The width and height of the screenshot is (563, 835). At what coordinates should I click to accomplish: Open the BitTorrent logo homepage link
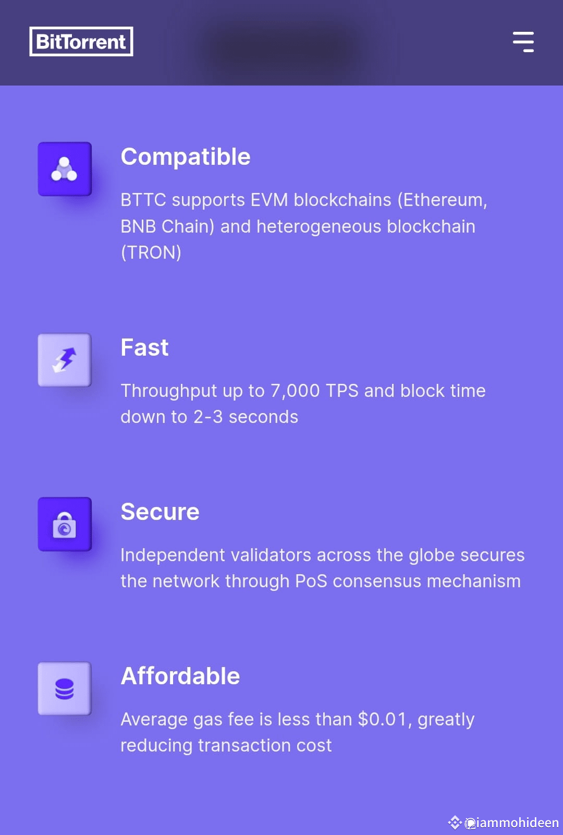pyautogui.click(x=81, y=41)
